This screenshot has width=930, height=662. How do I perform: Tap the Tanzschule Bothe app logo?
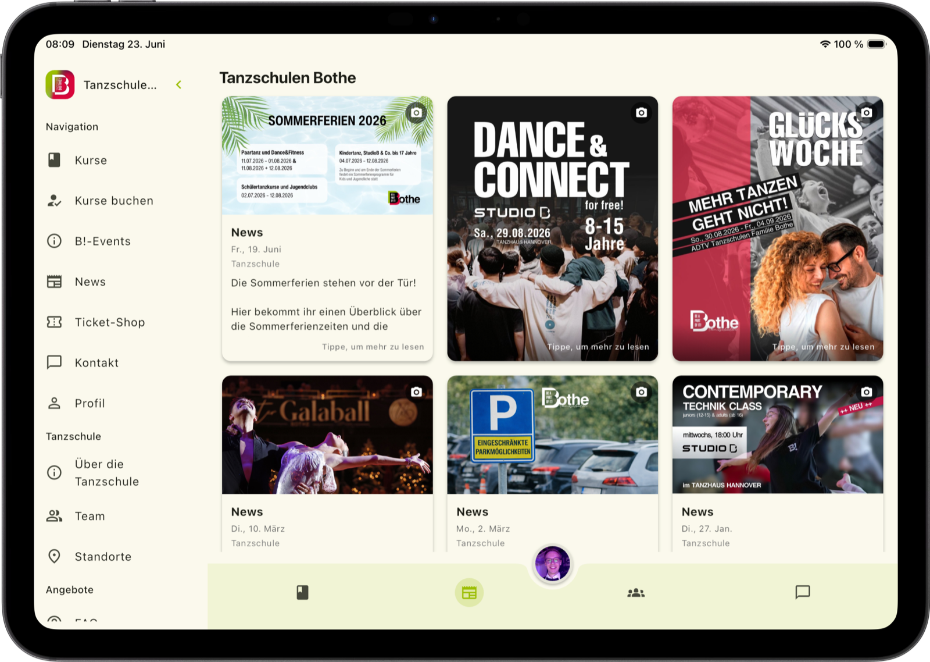click(x=60, y=85)
